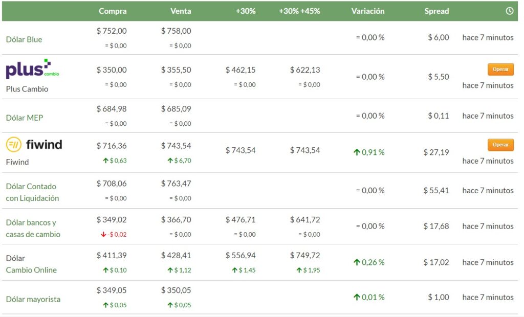Image resolution: width=524 pixels, height=317 pixels.
Task: Open the Dólar mayorista link
Action: [x=33, y=299]
